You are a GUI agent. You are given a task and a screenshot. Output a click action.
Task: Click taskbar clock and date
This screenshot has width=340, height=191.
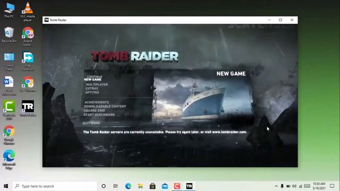coord(319,186)
